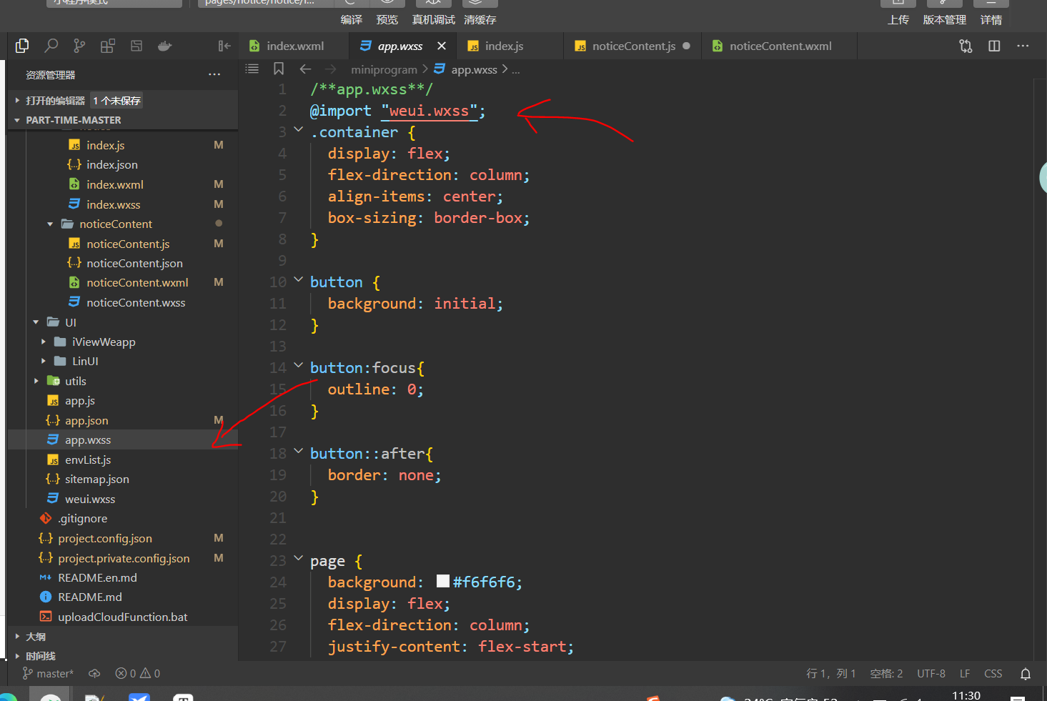Image resolution: width=1047 pixels, height=701 pixels.
Task: Open explorer panel more actions ellipsis
Action: click(214, 74)
